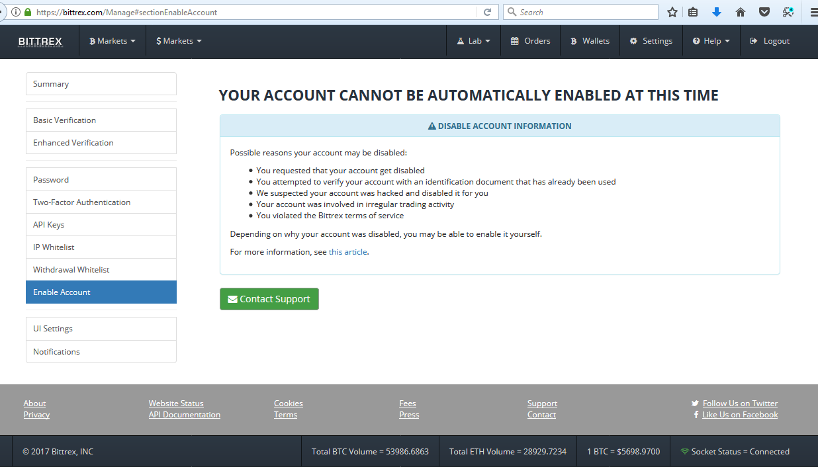Screen dimensions: 818x467
Task: Open the Privacy footer link
Action: (36, 415)
